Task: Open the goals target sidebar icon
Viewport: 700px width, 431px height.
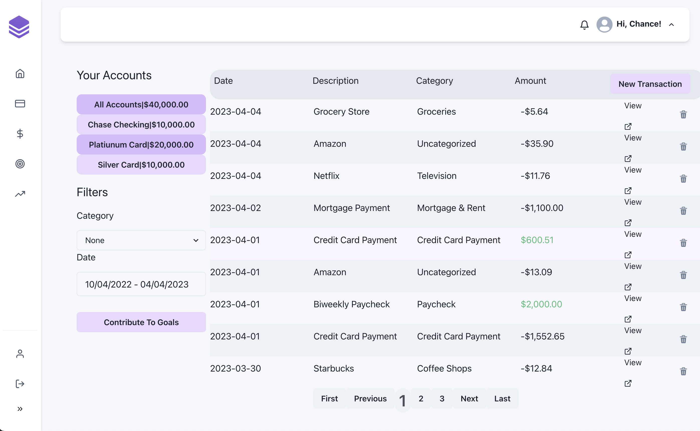Action: click(x=20, y=164)
